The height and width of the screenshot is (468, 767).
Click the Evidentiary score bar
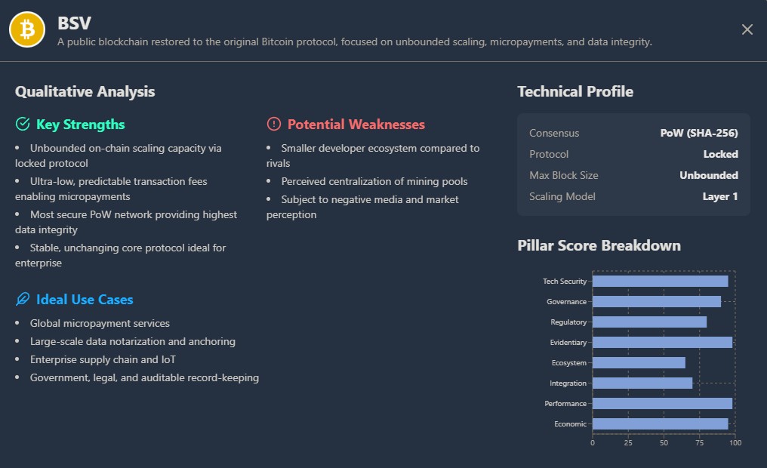(x=662, y=343)
